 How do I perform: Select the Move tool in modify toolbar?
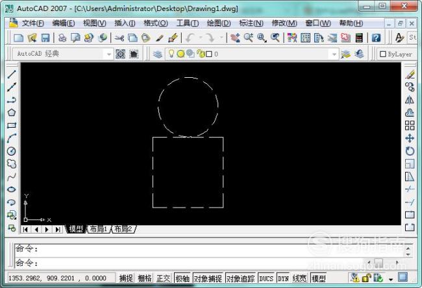(410, 138)
